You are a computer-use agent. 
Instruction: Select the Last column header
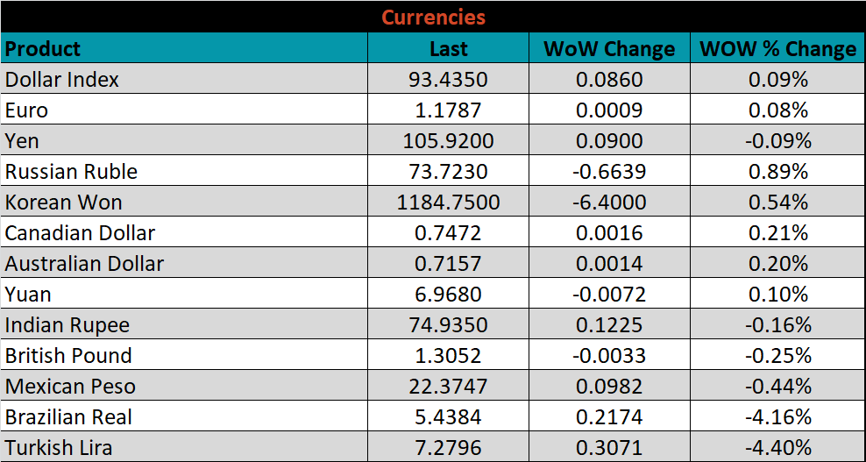point(448,49)
